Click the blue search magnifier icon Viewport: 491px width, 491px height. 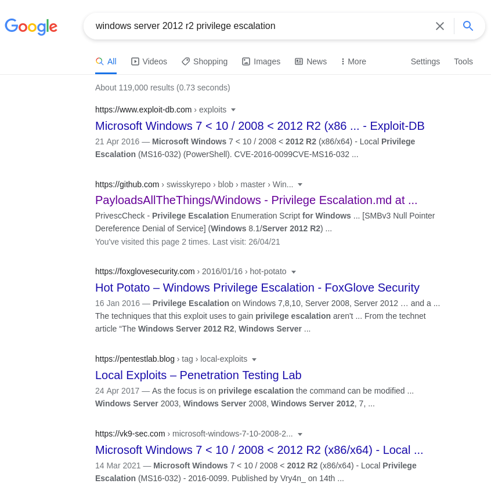[x=468, y=26]
